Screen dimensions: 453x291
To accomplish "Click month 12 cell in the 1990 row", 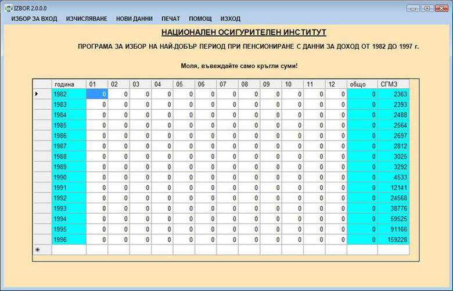I will point(336,177).
